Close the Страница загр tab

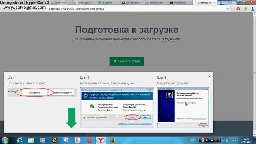[x=214, y=3]
